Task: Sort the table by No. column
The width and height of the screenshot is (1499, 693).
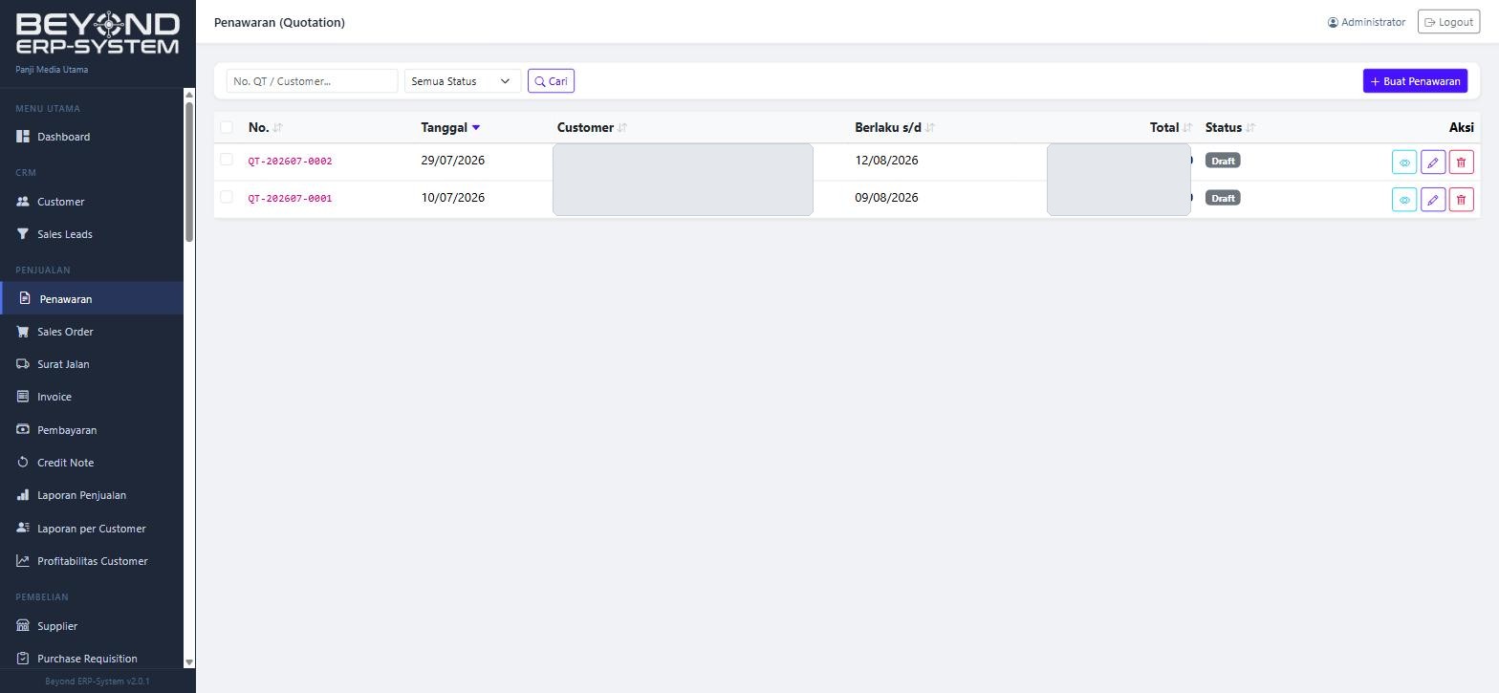Action: tap(265, 127)
